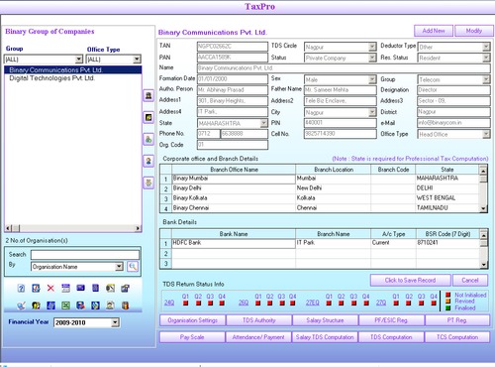The height and width of the screenshot is (367, 495).
Task: Click the Search text field
Action: (85, 255)
